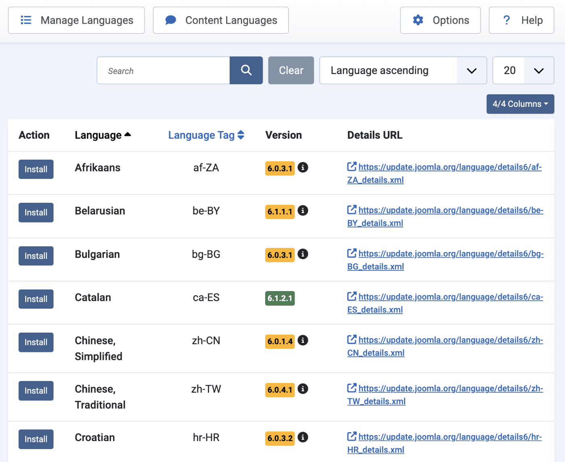Click the info icon beside Belarusian version 6.1.1.1
The width and height of the screenshot is (565, 462).
point(303,210)
